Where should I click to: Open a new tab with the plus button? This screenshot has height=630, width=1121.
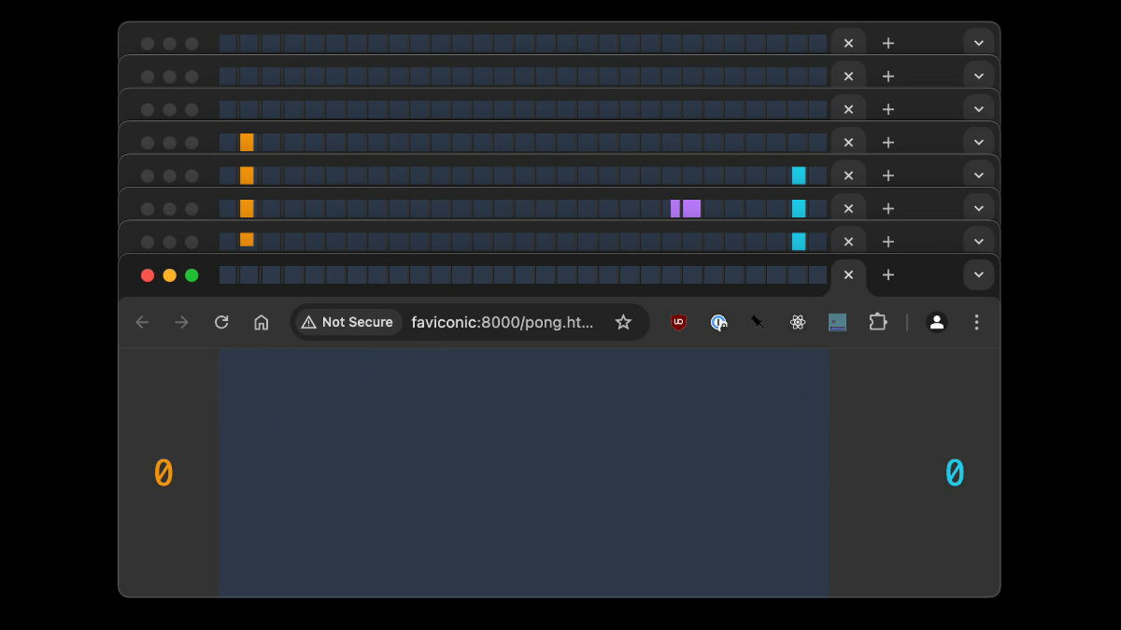click(x=887, y=274)
